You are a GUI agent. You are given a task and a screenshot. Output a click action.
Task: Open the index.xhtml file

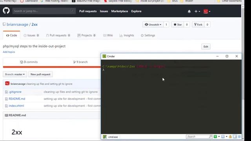[x=16, y=106]
